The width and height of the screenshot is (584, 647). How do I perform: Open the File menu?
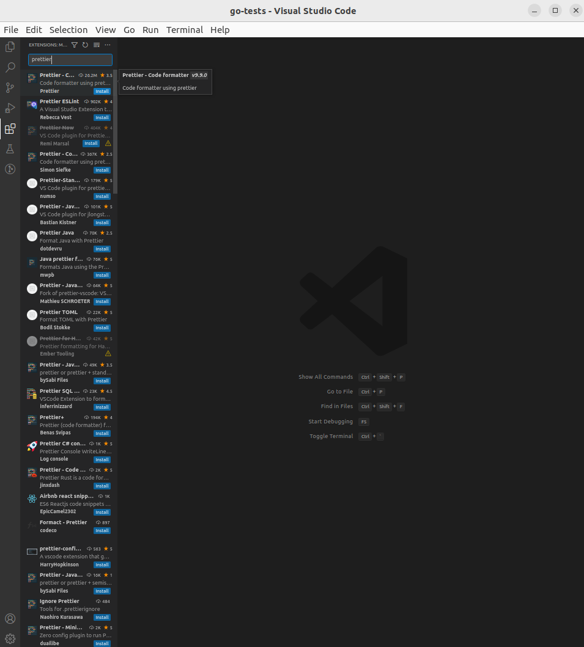[x=11, y=30]
